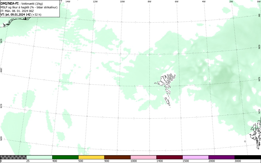Screen dimensions: 261x163
Task: Click the 'Veltimætti (J/kg)' label
Action: [32, 4]
